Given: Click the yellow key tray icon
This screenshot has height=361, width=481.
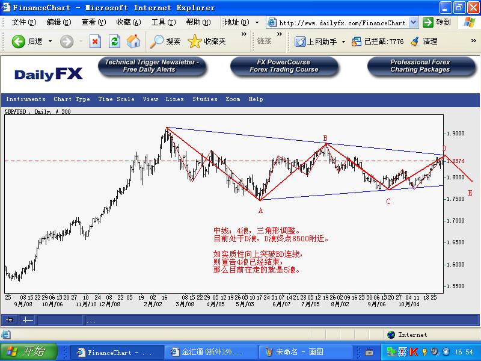Looking at the screenshot, I should (x=424, y=352).
